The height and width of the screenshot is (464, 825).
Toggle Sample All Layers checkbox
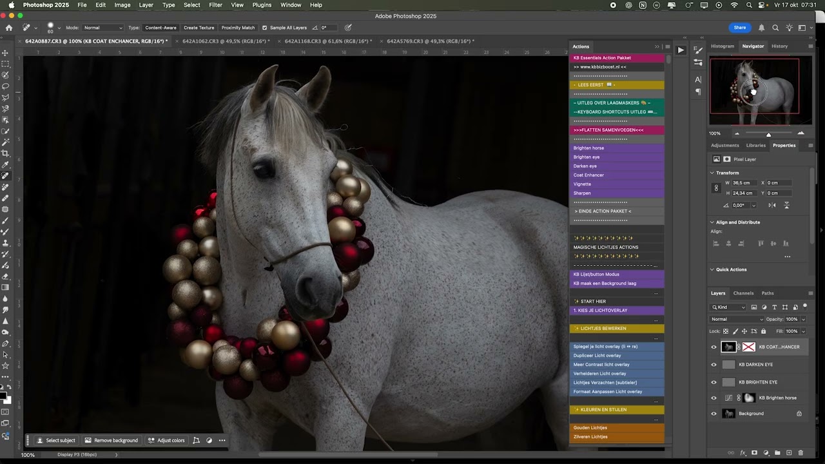pos(264,28)
